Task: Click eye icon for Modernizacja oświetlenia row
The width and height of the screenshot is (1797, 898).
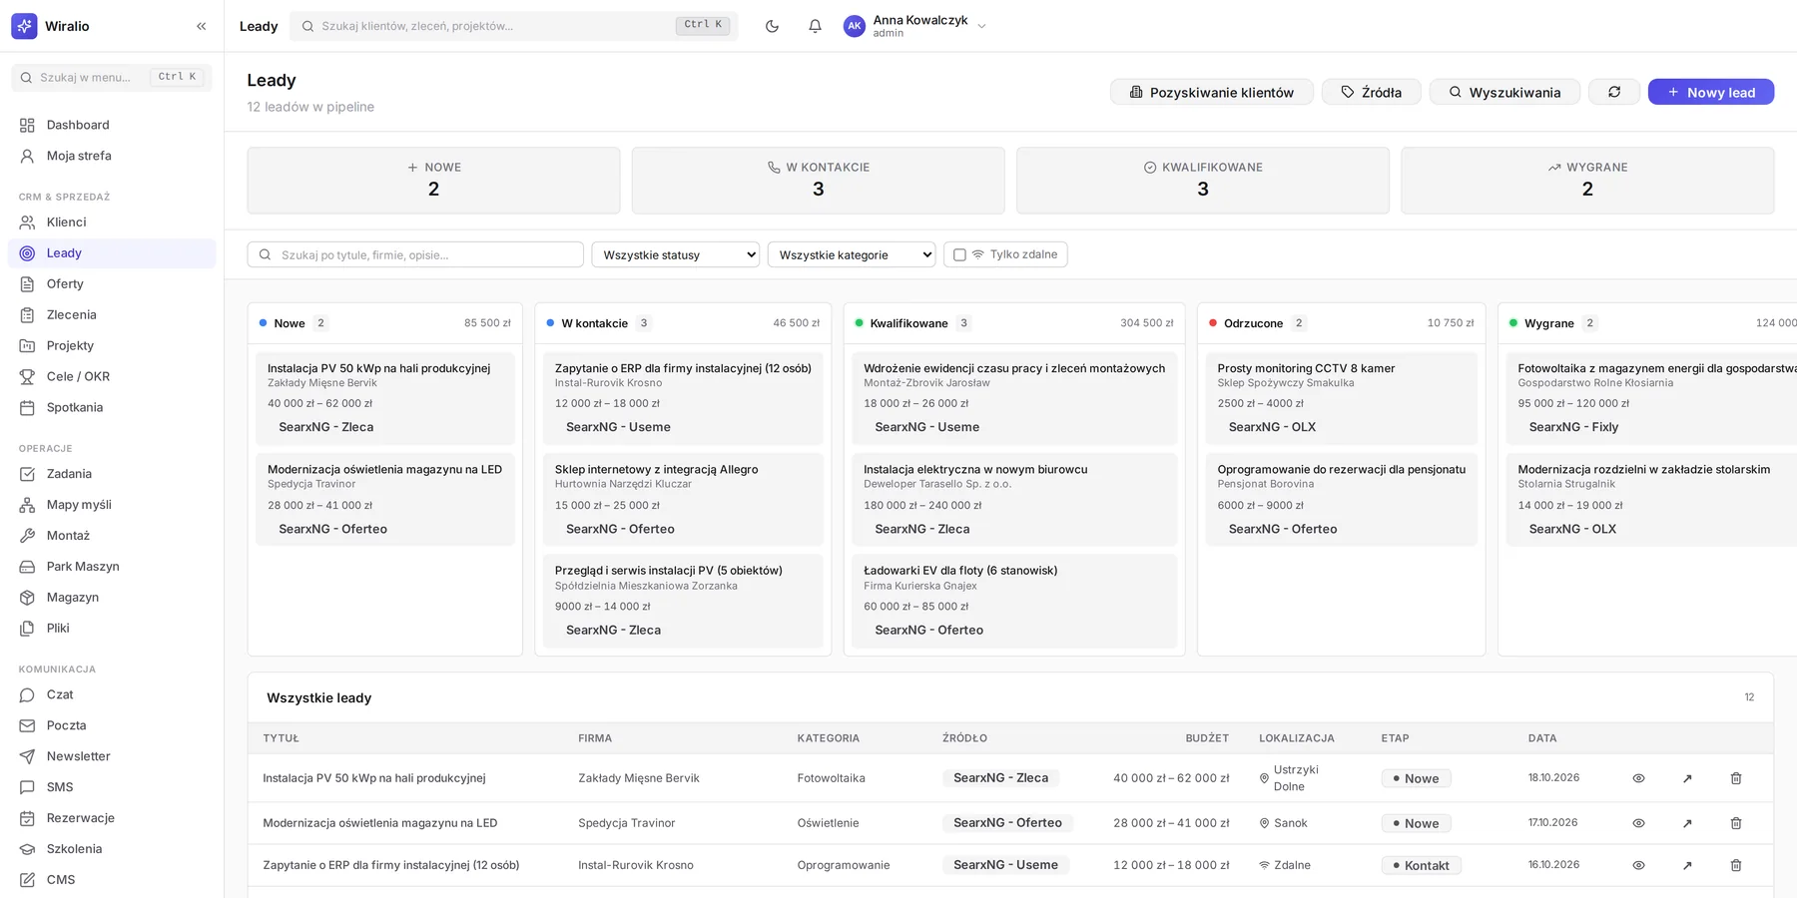Action: 1638,823
